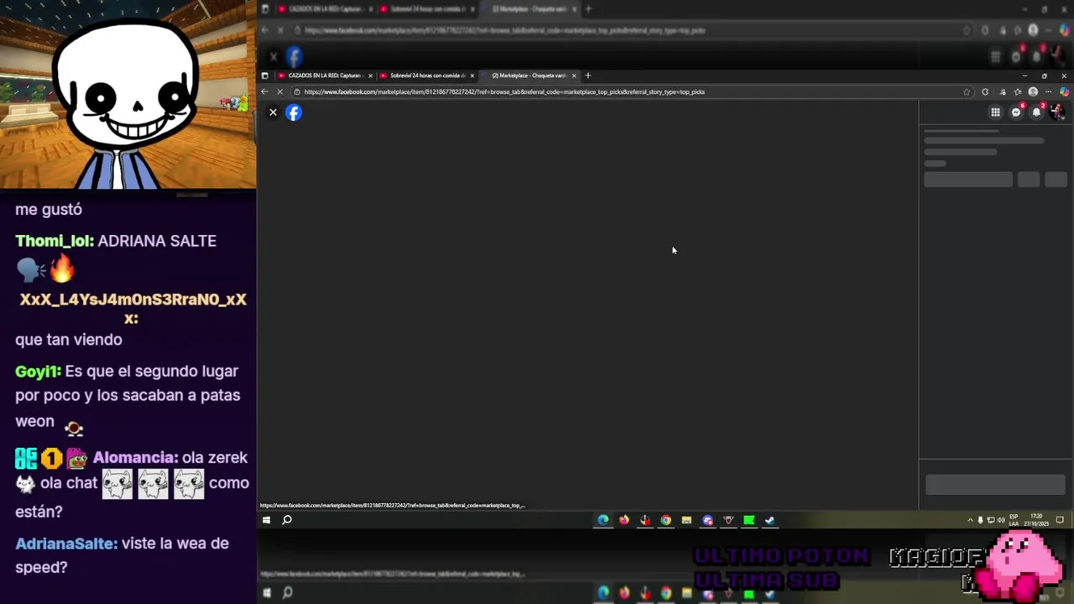The height and width of the screenshot is (604, 1074).
Task: Open File Explorer from taskbar
Action: click(x=686, y=520)
